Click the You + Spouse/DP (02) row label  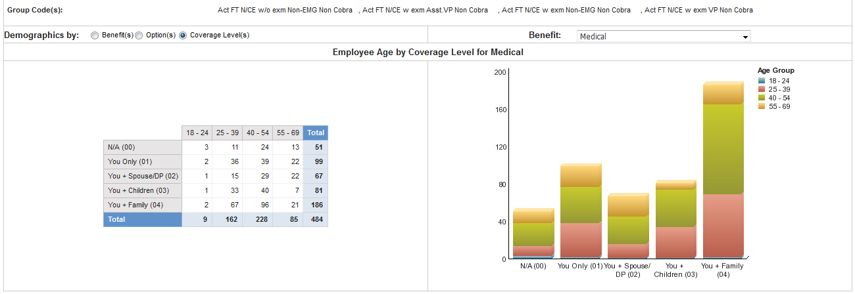(142, 176)
